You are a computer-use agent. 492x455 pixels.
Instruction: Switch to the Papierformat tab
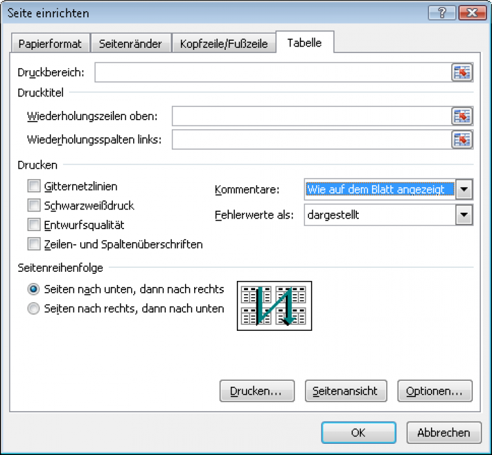(x=50, y=44)
